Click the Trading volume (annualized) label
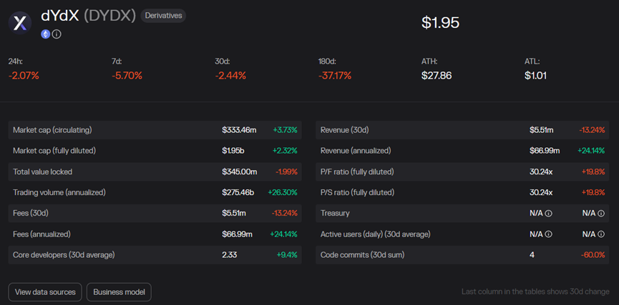Image resolution: width=619 pixels, height=305 pixels. (58, 192)
